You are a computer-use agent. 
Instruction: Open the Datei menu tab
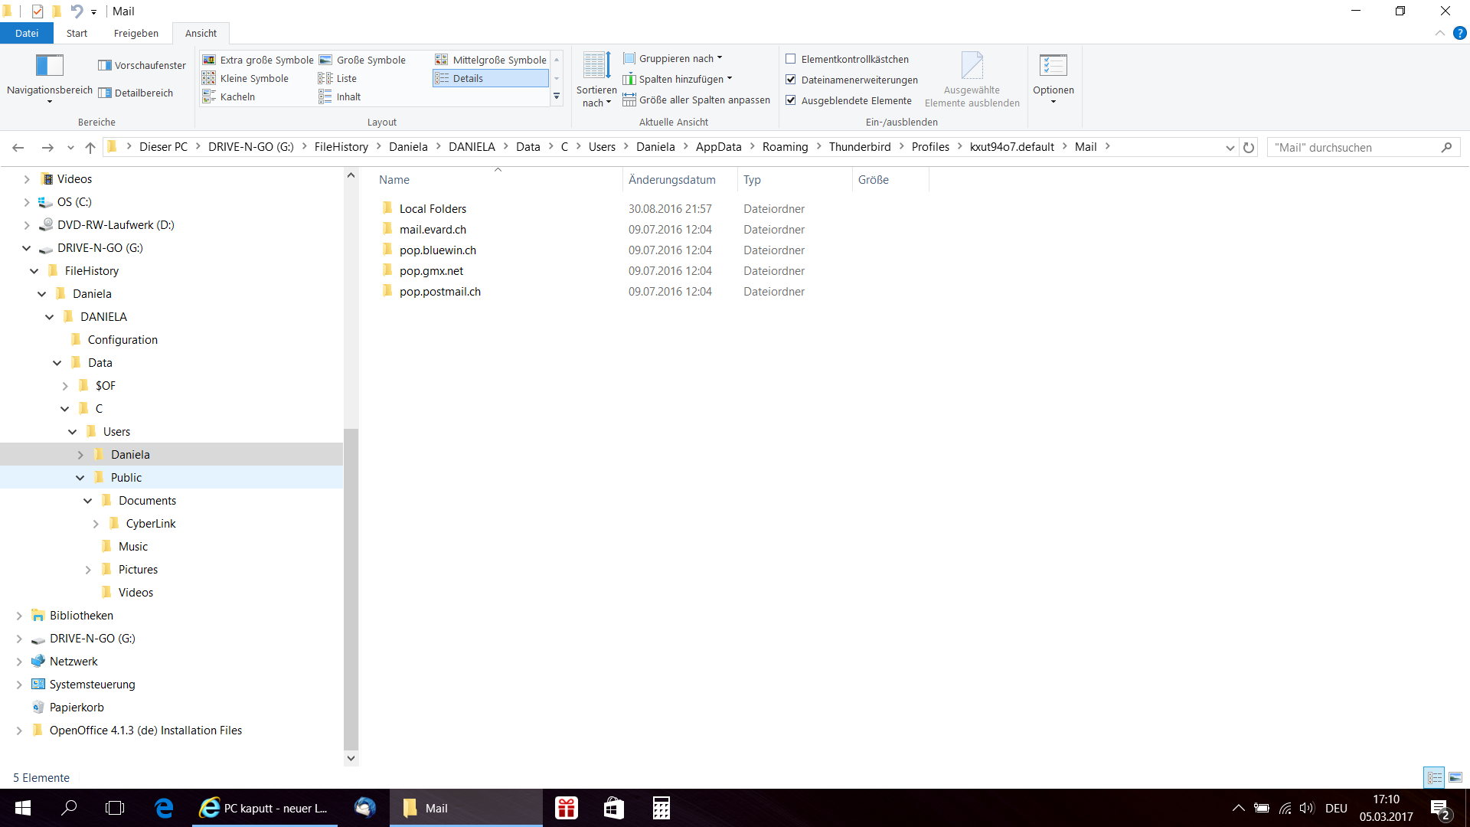coord(27,33)
